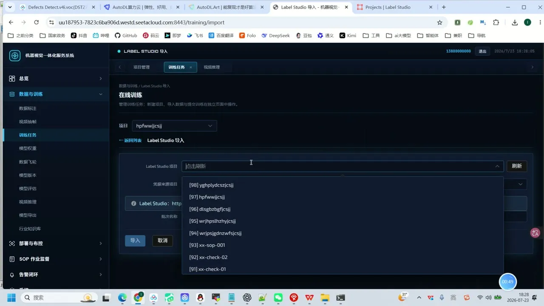Click the pink translate floating icon
The height and width of the screenshot is (306, 544).
click(x=535, y=232)
